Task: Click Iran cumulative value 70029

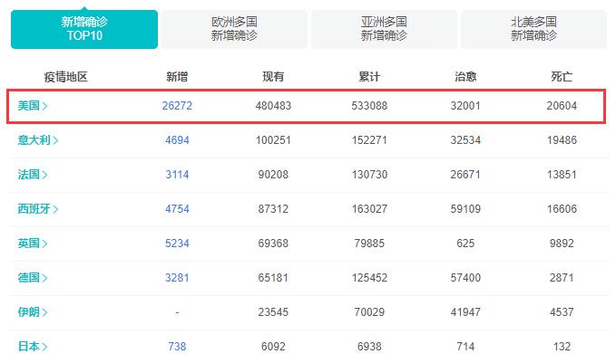Action: [369, 312]
